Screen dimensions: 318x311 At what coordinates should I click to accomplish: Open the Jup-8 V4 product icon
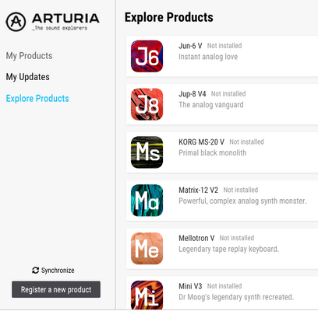(147, 104)
